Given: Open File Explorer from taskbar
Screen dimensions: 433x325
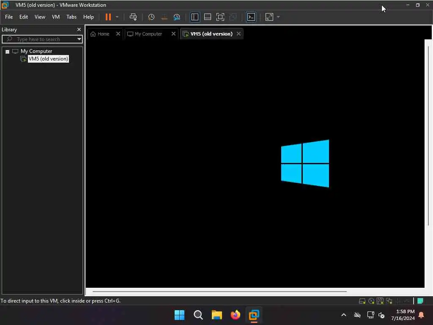Looking at the screenshot, I should click(x=217, y=315).
